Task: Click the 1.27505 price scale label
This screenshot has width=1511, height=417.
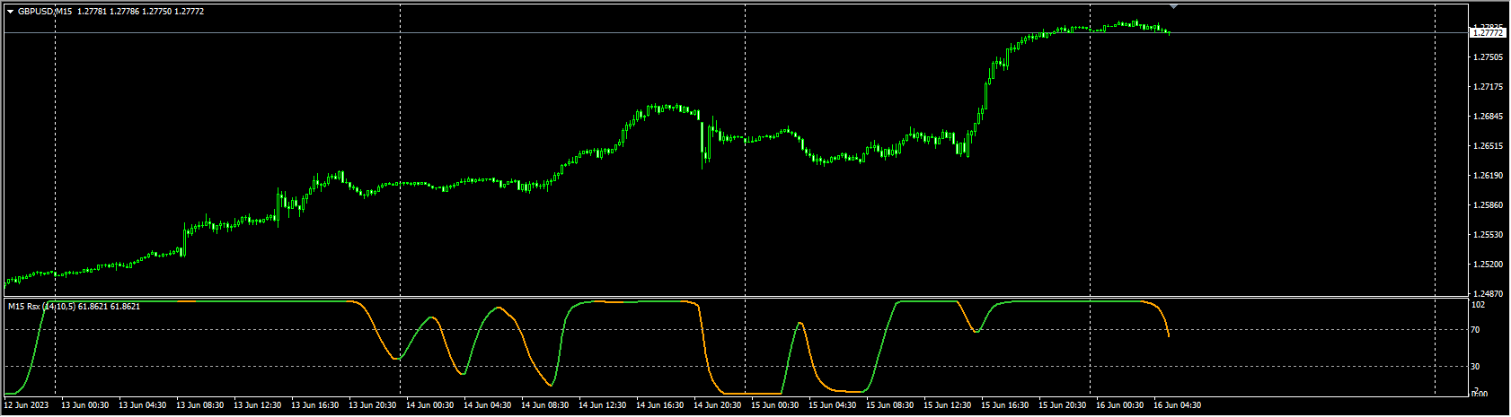Action: pos(1488,57)
